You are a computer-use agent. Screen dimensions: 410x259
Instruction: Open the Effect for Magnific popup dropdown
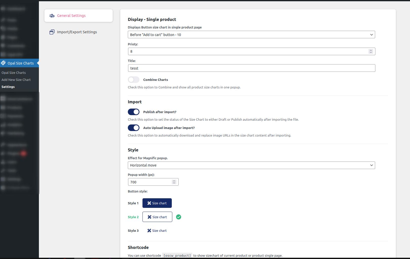(x=251, y=165)
